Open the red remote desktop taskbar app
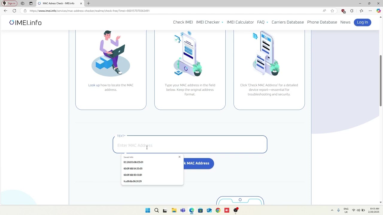The image size is (383, 215). pyautogui.click(x=227, y=210)
